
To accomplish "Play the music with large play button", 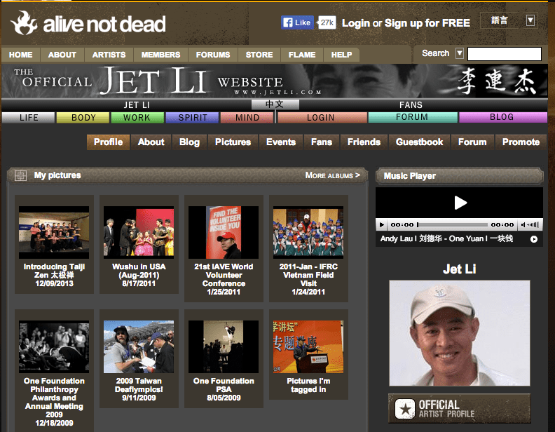I will [x=460, y=203].
